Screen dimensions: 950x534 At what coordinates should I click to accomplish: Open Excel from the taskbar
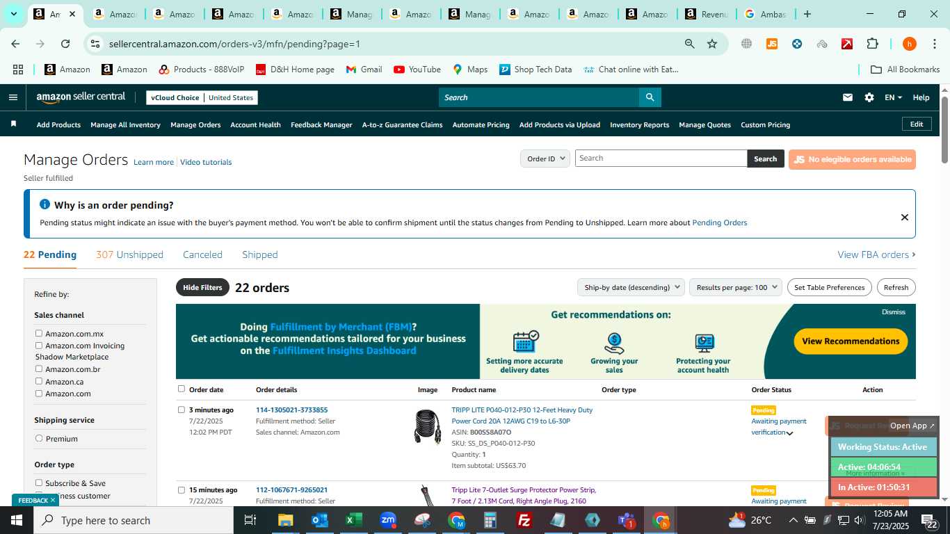[353, 520]
